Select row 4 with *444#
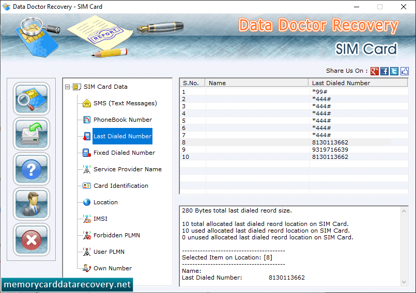Viewport: 416px width, 293px height. click(x=294, y=113)
